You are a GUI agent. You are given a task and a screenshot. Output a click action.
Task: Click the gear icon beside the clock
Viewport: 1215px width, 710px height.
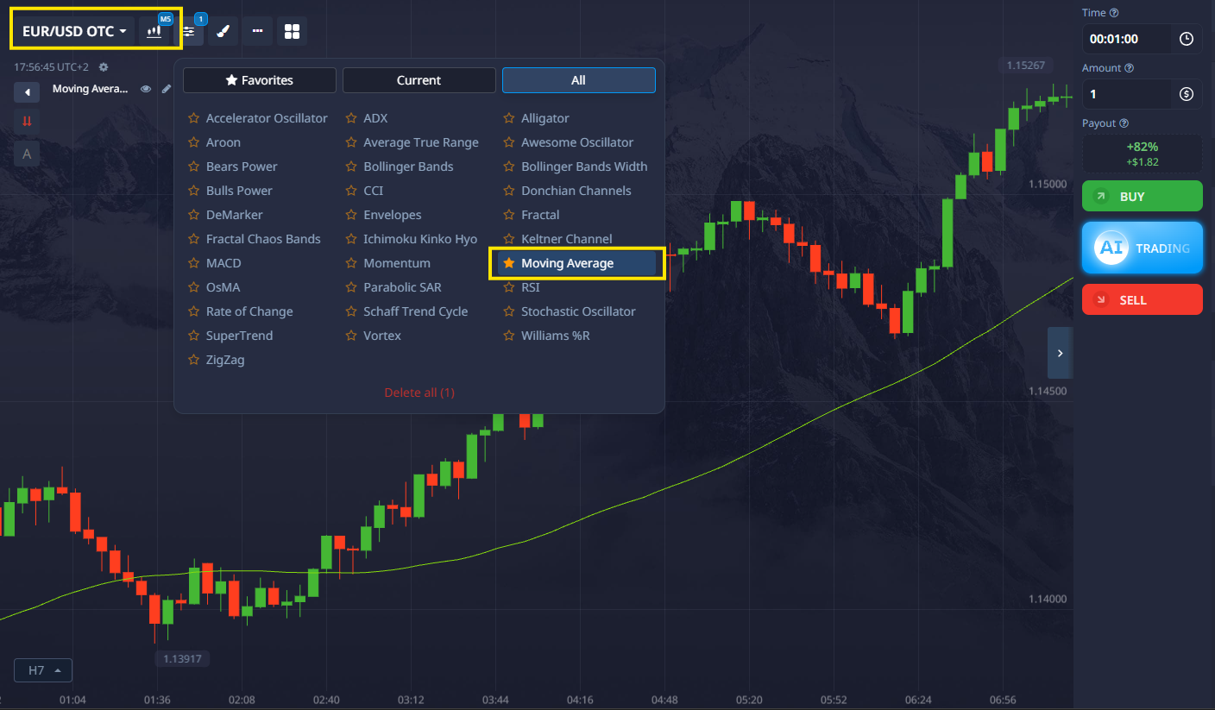104,67
